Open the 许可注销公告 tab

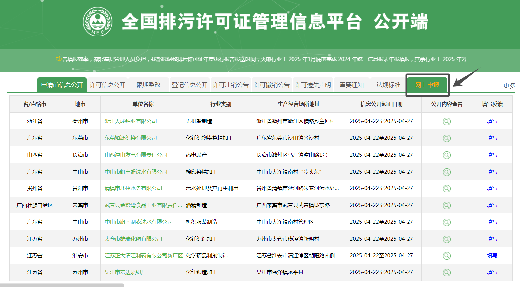[231, 85]
